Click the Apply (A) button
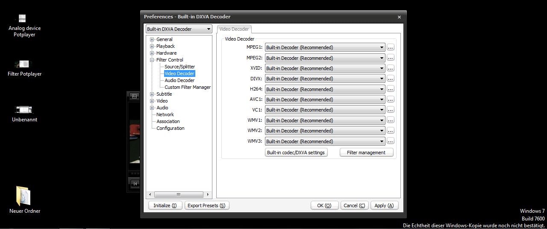The width and height of the screenshot is (547, 229). [x=384, y=206]
